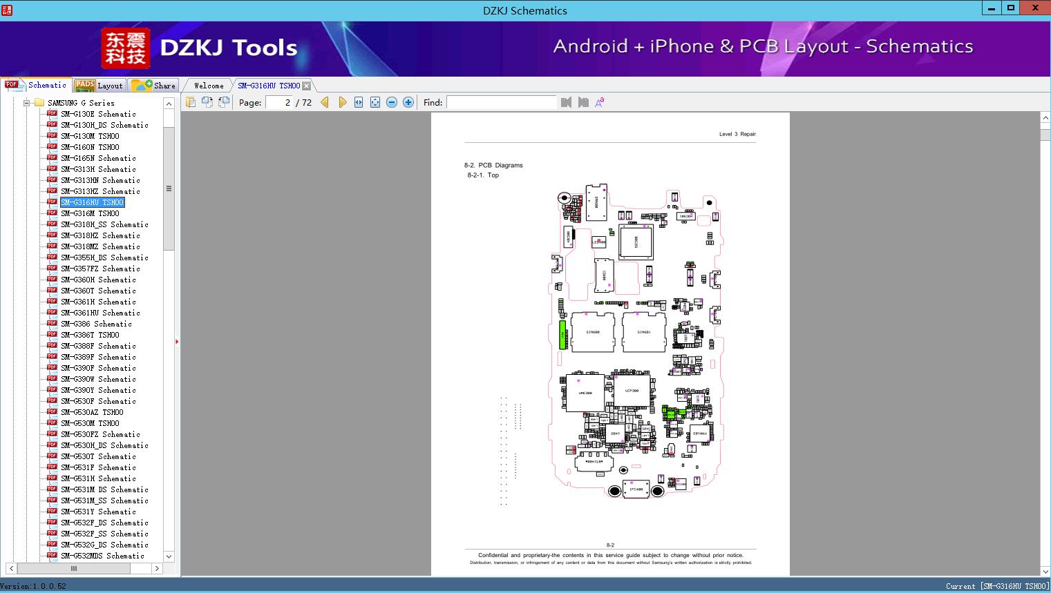Switch to the Welcome document tab
The height and width of the screenshot is (593, 1051).
(x=209, y=86)
